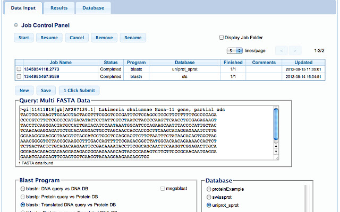Viewport: 340px width, 212px height.
Task: Collapse the Job Control Panel section
Action: coord(16,25)
